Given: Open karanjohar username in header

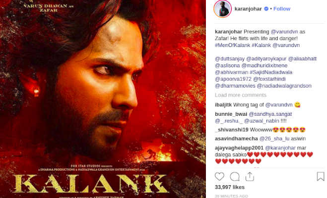Looking at the screenshot, I should (248, 9).
